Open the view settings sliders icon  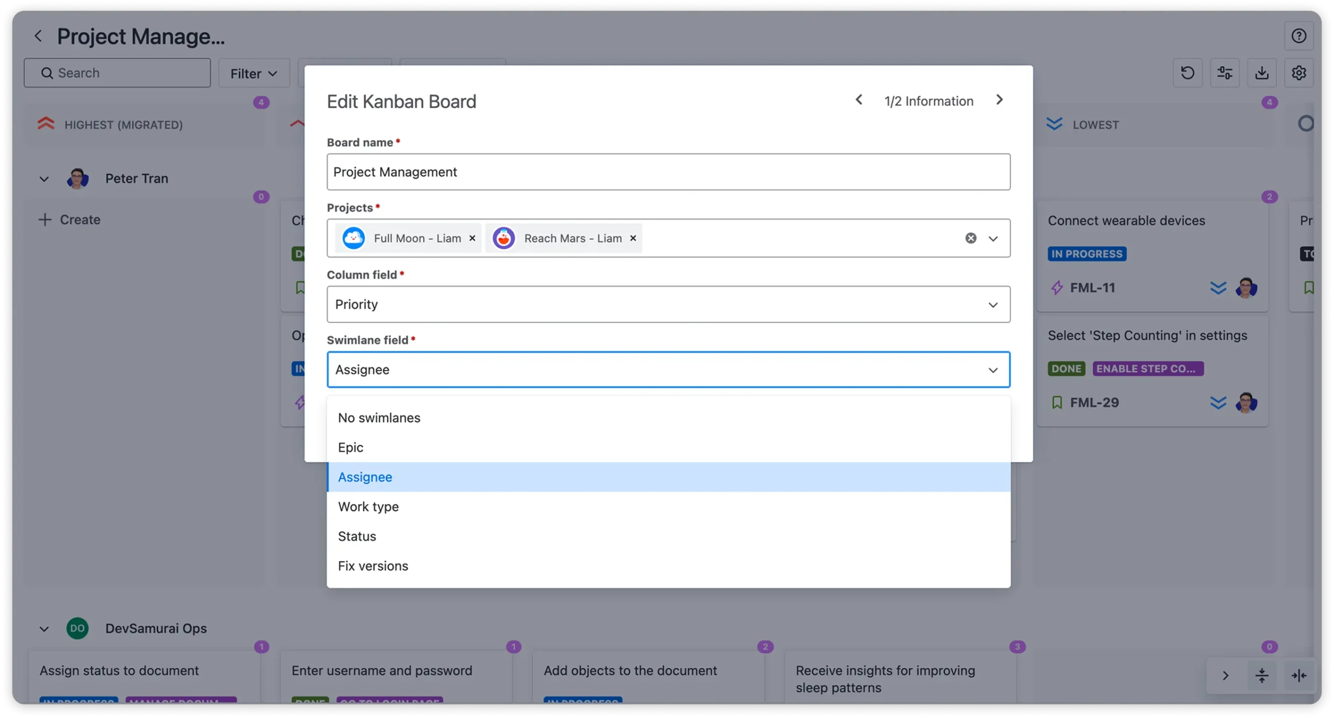[x=1225, y=73]
